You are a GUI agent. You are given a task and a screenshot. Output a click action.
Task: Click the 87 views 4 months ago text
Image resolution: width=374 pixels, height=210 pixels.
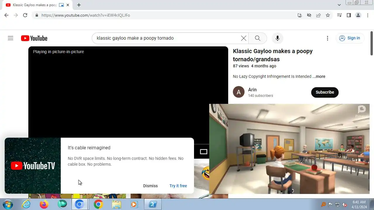(254, 66)
